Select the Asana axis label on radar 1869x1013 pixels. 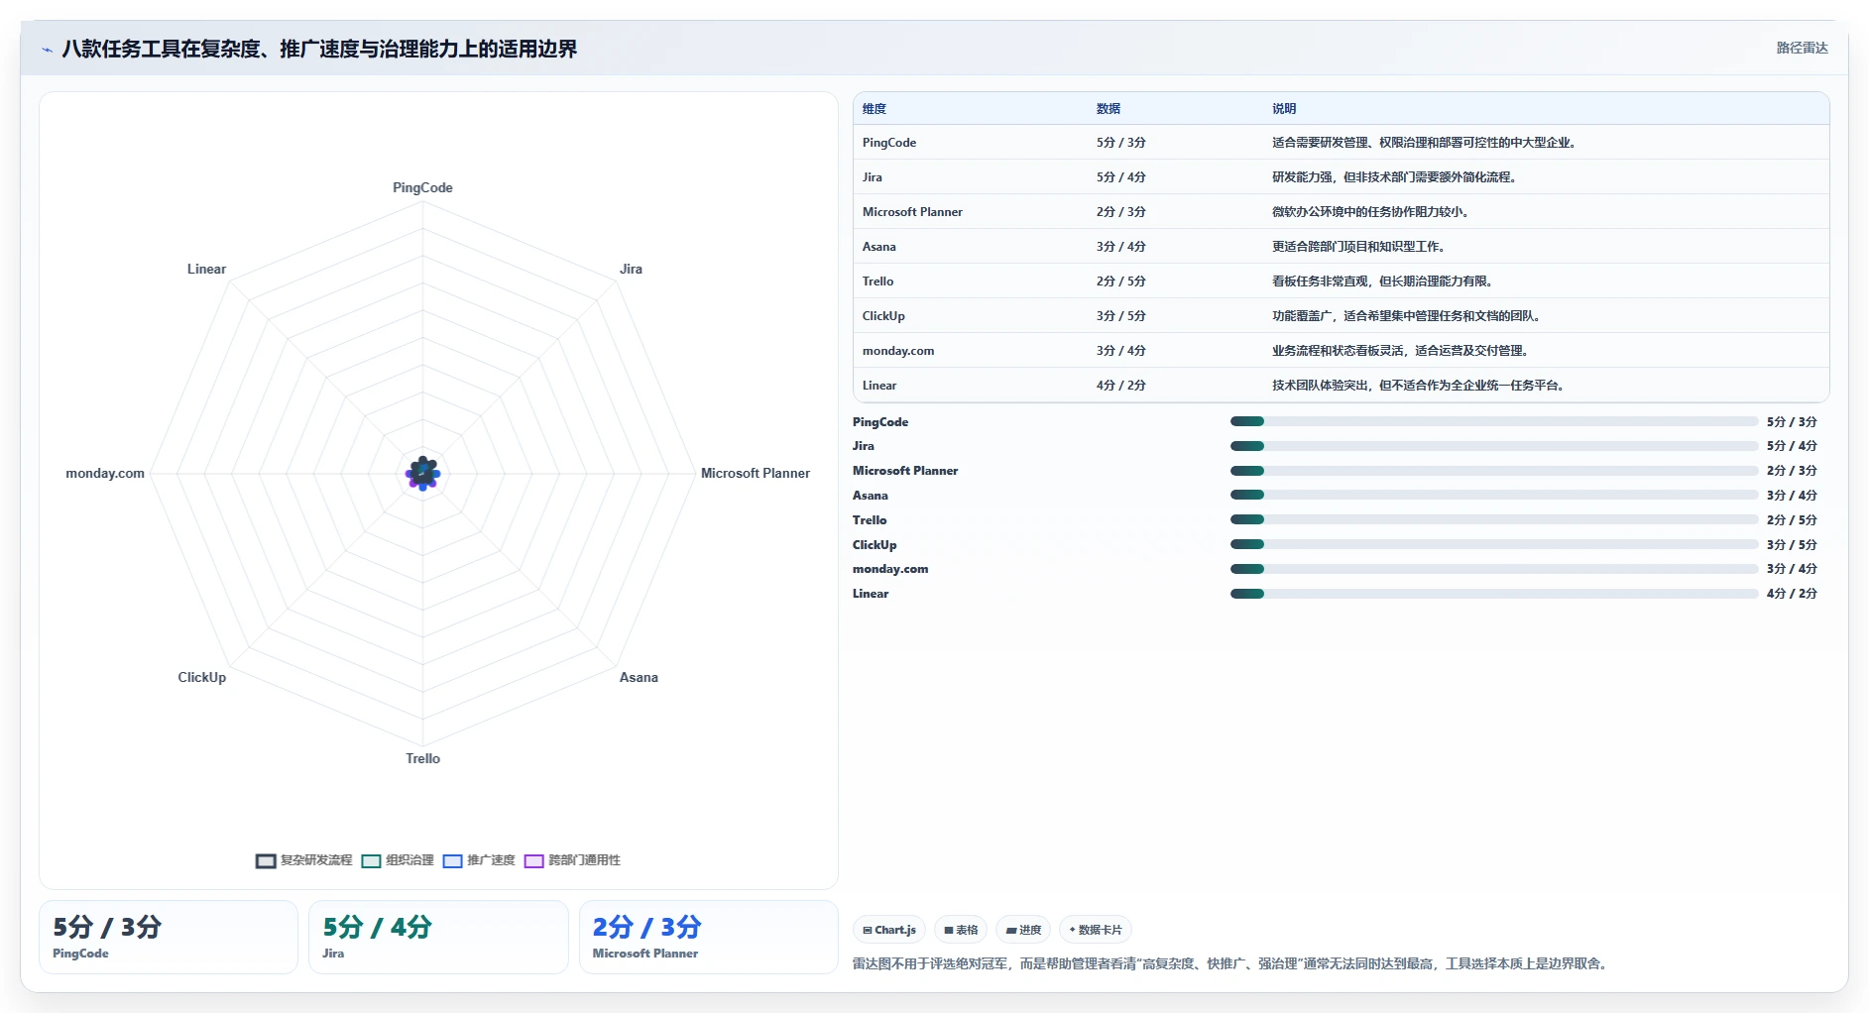click(639, 677)
